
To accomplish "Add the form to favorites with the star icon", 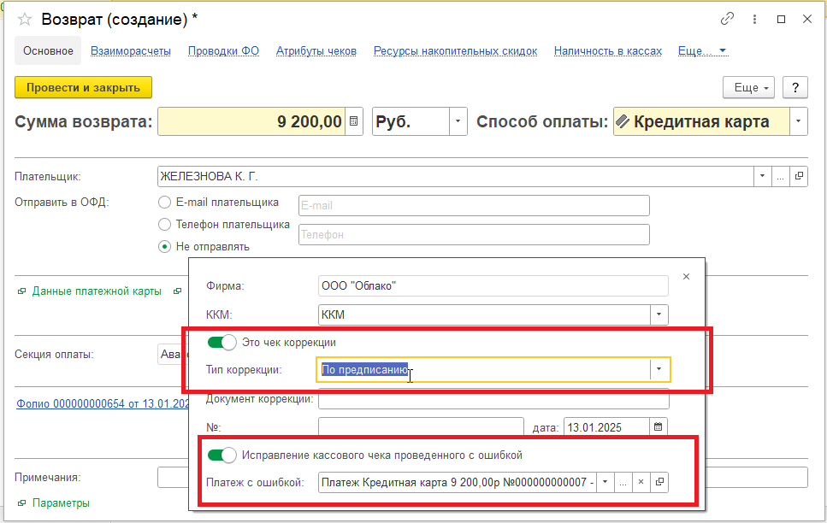I will click(25, 19).
